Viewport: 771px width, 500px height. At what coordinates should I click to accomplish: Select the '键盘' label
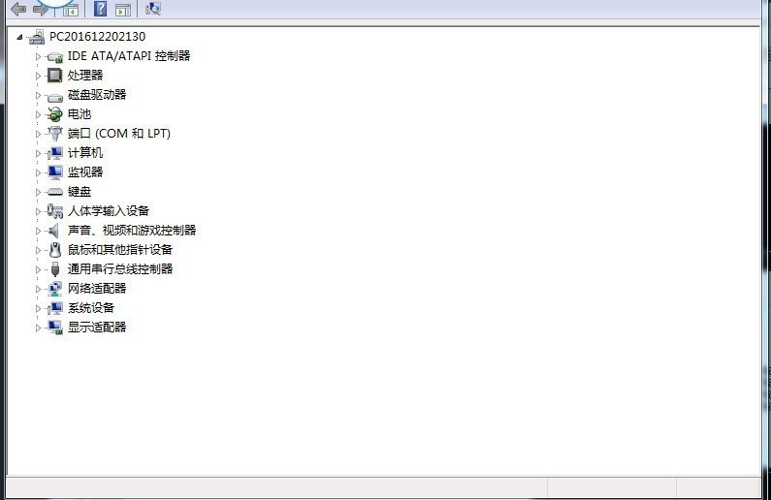coord(80,192)
